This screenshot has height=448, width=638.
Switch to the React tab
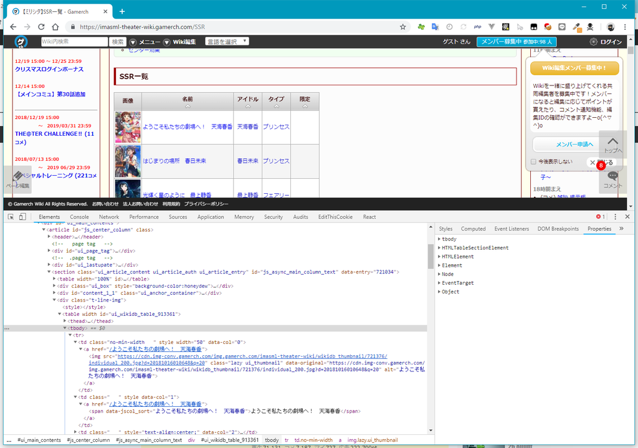click(x=369, y=217)
